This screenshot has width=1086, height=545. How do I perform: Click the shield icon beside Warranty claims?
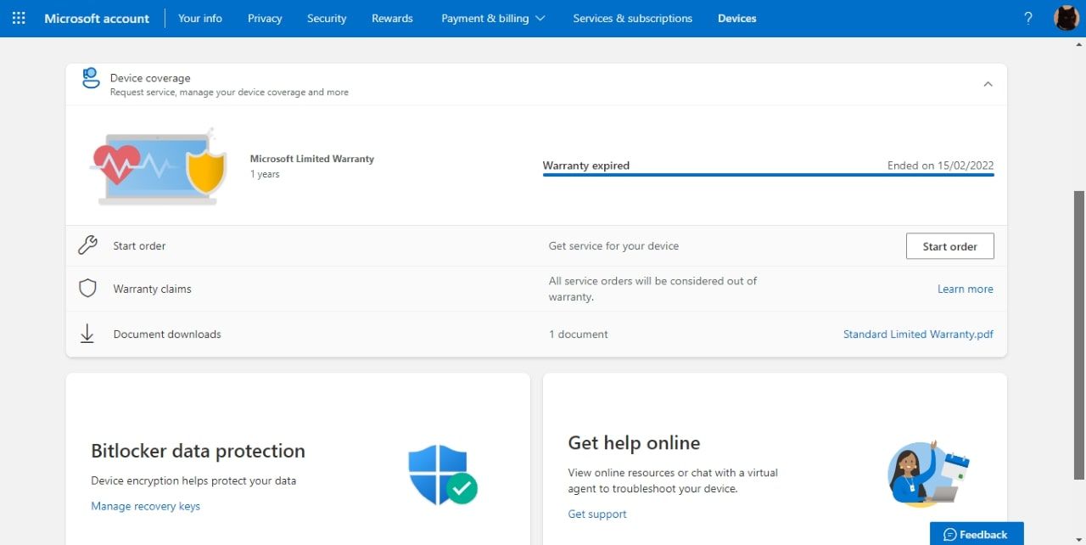point(87,289)
